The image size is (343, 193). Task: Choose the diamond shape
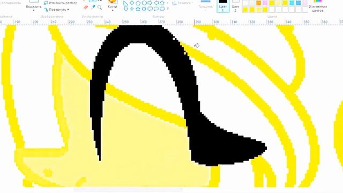(x=132, y=3)
